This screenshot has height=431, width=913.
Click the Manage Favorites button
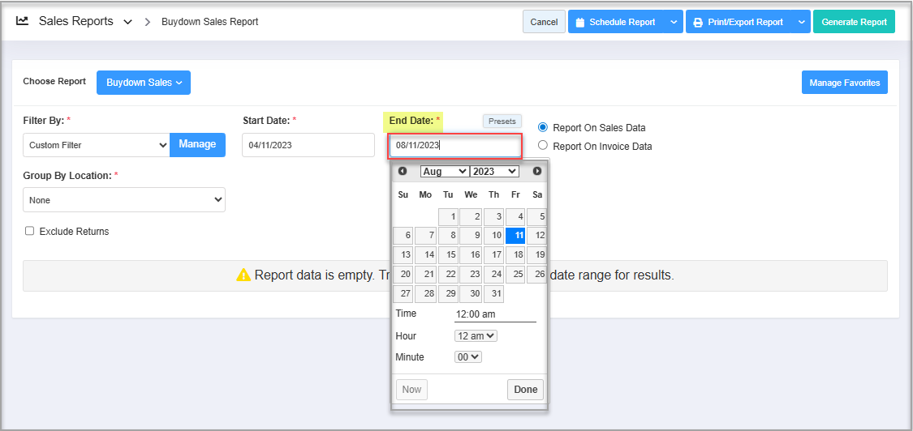844,83
